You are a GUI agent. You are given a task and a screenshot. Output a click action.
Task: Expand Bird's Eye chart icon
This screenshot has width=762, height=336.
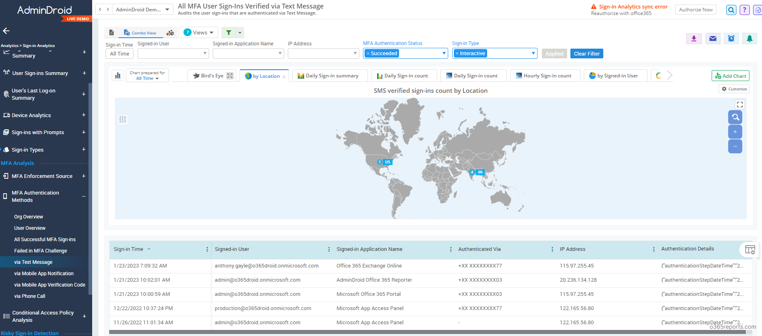point(230,75)
